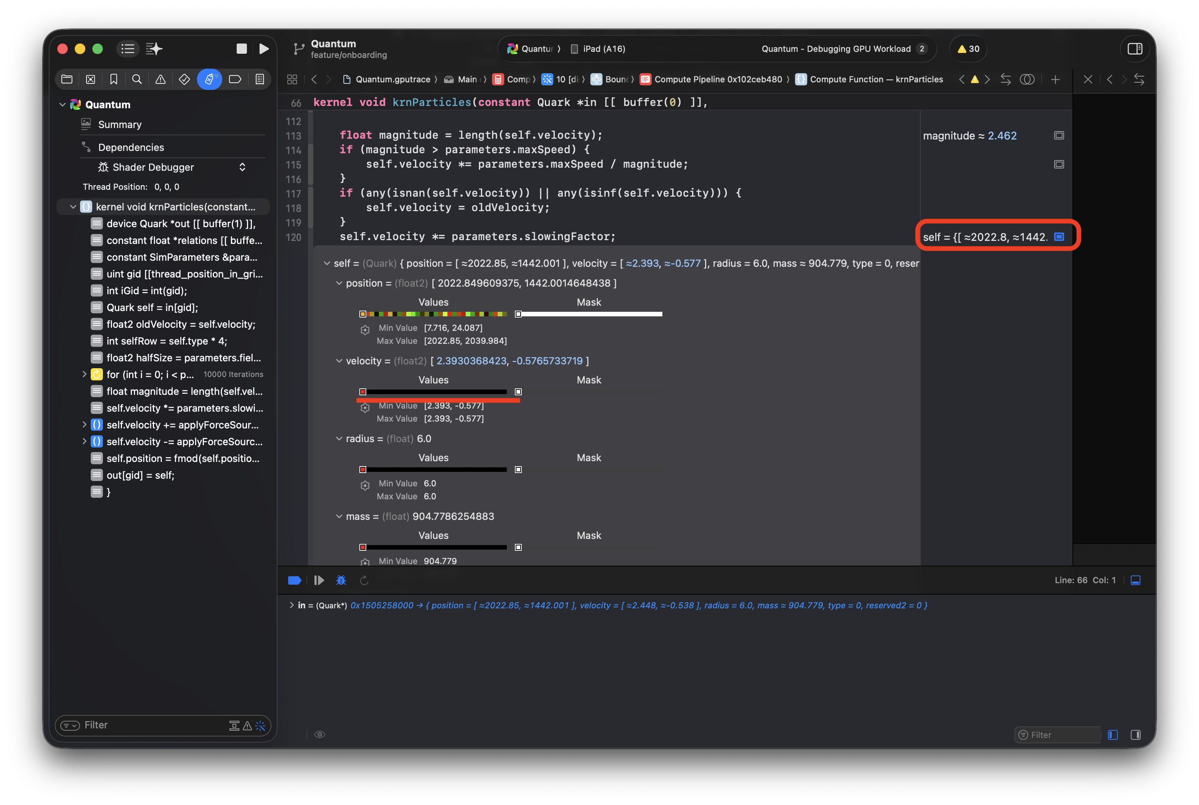Expand the in Quark pointer variable

(292, 605)
